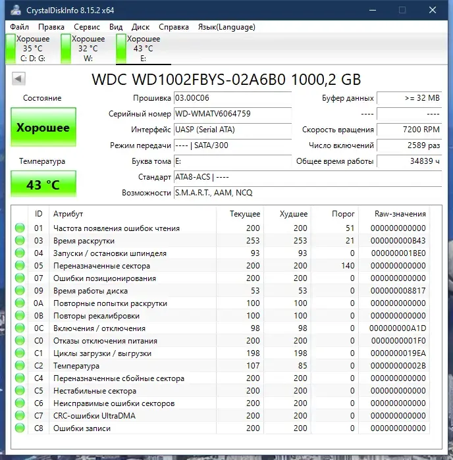The height and width of the screenshot is (460, 453).
Task: Select the W: disk tab at 32 °C
Action: [84, 49]
